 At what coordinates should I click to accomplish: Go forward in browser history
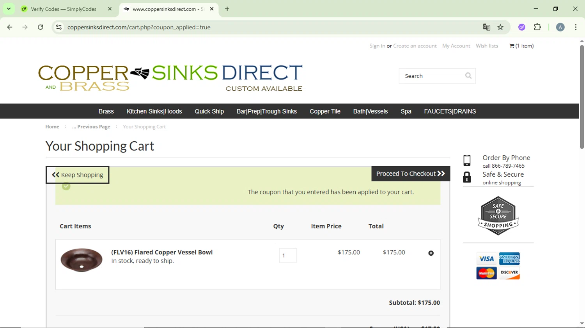[x=25, y=27]
